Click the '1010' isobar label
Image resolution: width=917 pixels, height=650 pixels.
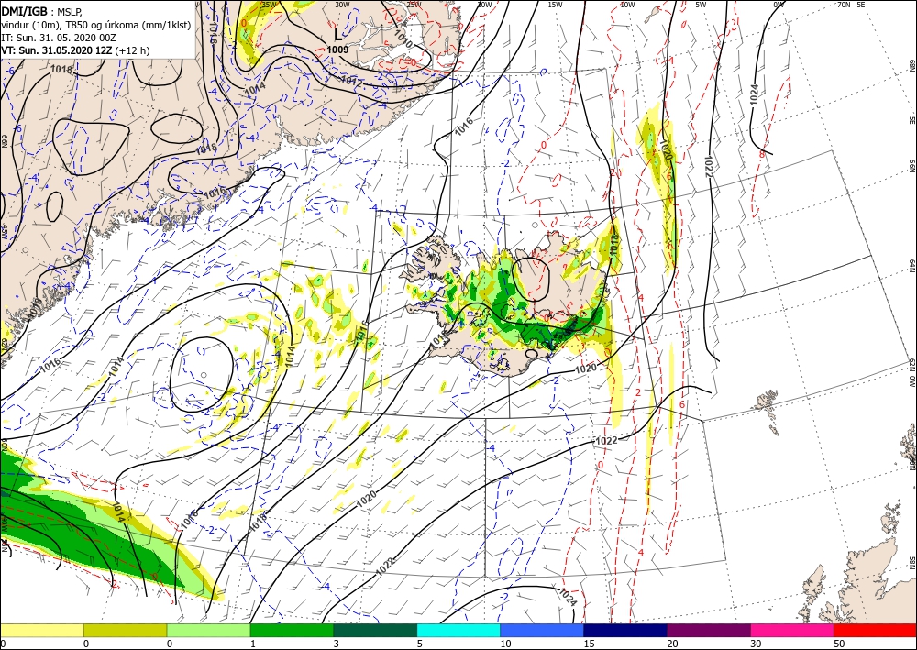403,39
